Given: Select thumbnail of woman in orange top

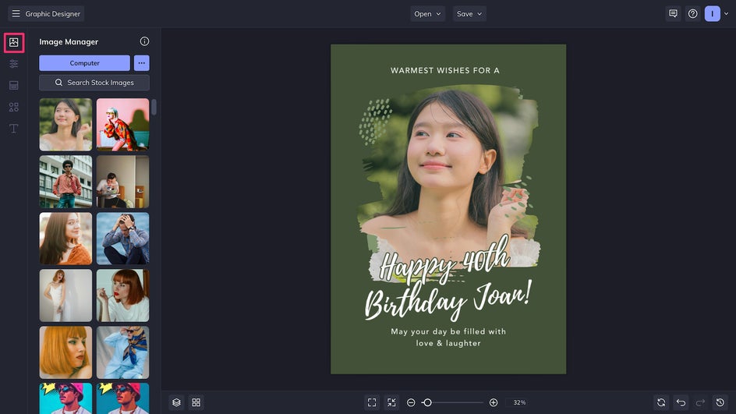Looking at the screenshot, I should [65, 239].
